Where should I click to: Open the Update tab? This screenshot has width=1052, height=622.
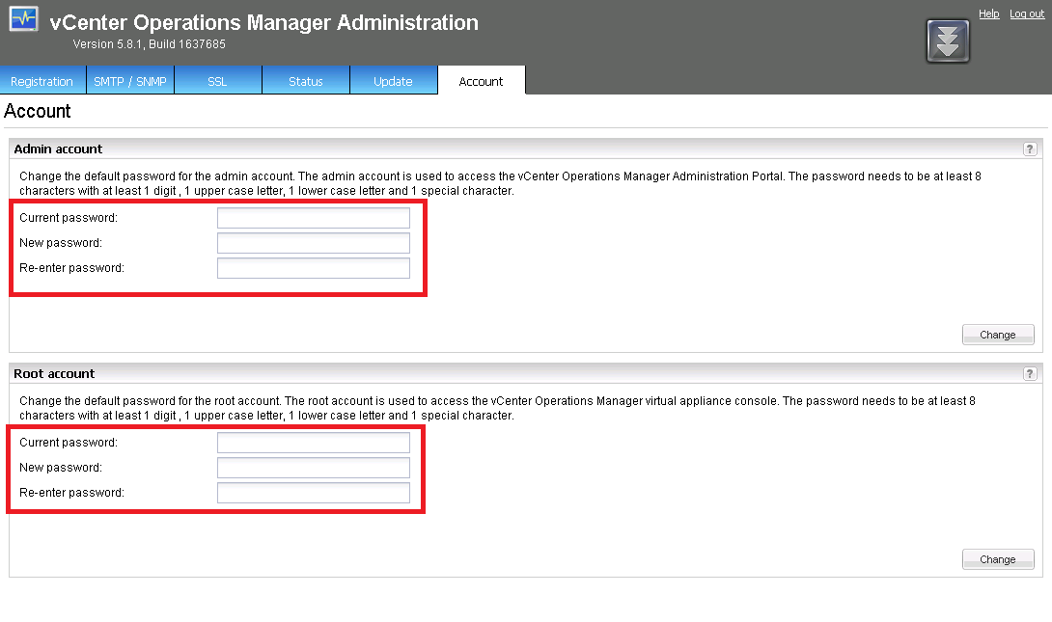coord(393,80)
